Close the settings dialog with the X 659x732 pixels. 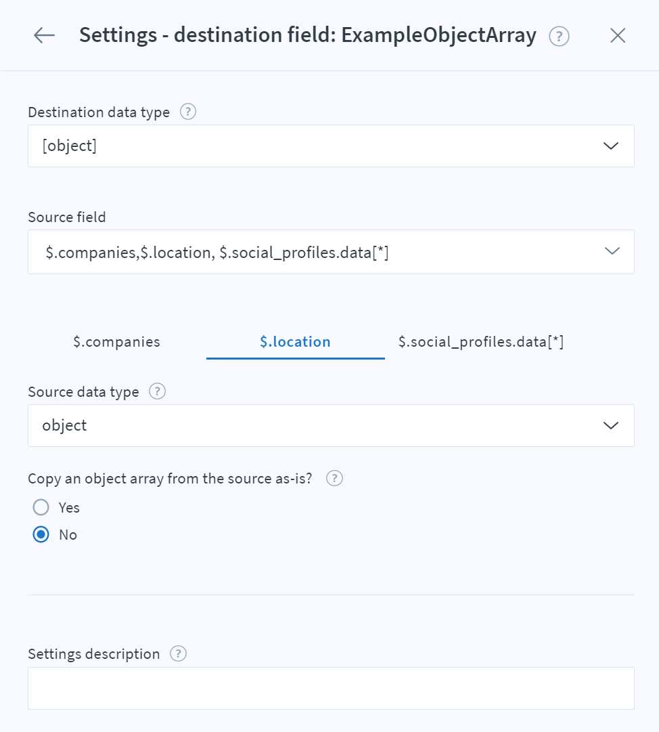(x=617, y=35)
